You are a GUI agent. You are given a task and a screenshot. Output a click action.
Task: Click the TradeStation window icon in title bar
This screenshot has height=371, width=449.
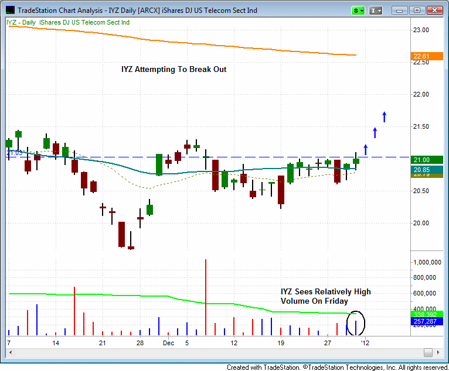click(x=10, y=11)
